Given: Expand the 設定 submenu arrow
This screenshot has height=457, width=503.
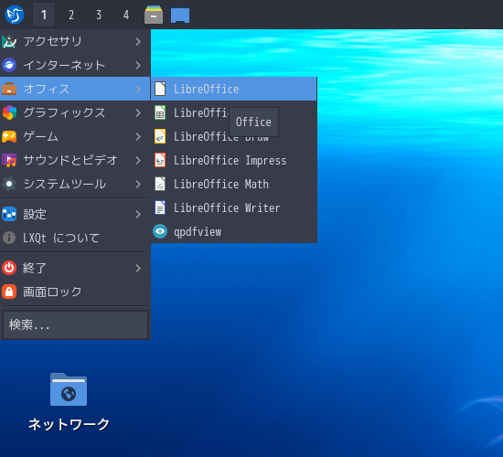Looking at the screenshot, I should (138, 214).
